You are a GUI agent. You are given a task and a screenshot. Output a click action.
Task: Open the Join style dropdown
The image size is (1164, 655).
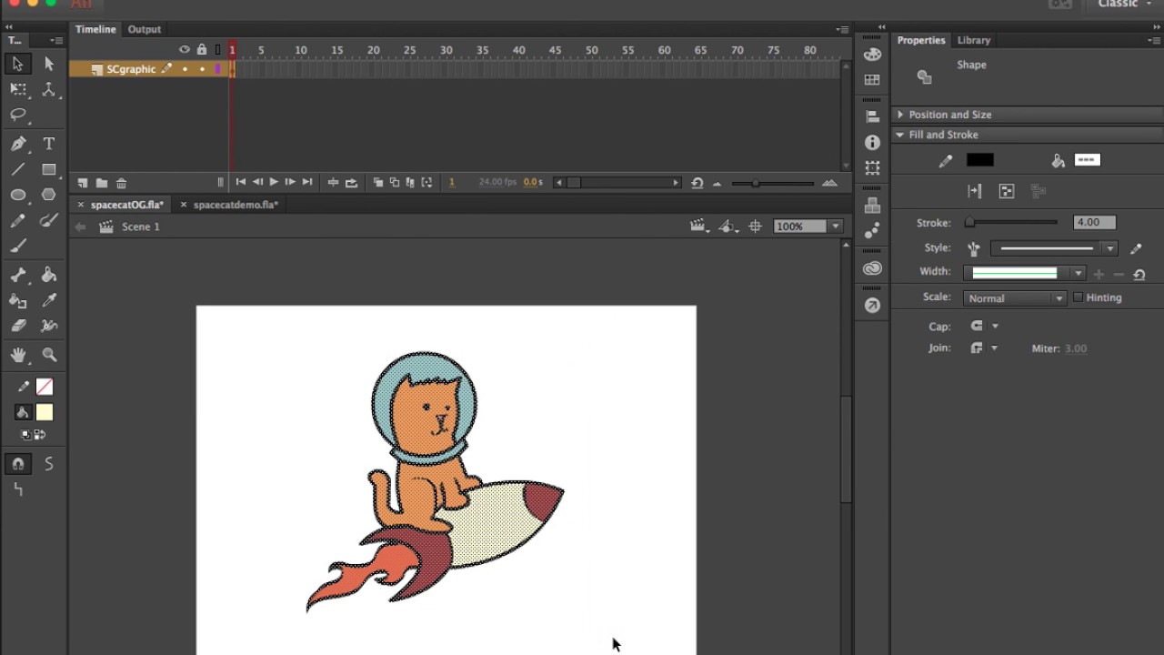click(985, 348)
